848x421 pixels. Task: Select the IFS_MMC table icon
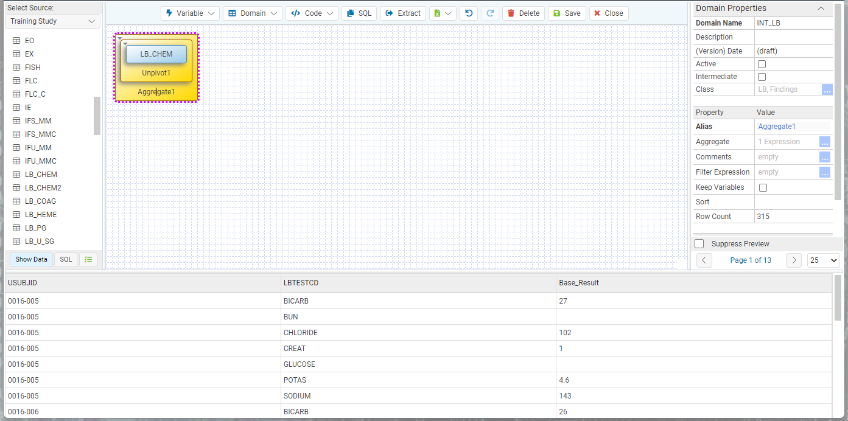pyautogui.click(x=17, y=134)
